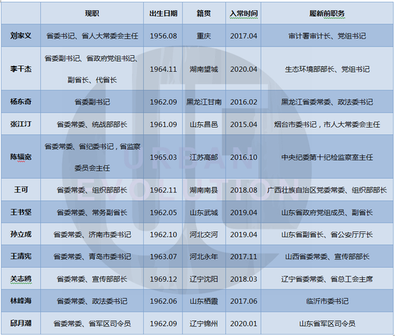Select the cell 省委书记、省人大常委会主任
The height and width of the screenshot is (336, 395).
pos(92,36)
